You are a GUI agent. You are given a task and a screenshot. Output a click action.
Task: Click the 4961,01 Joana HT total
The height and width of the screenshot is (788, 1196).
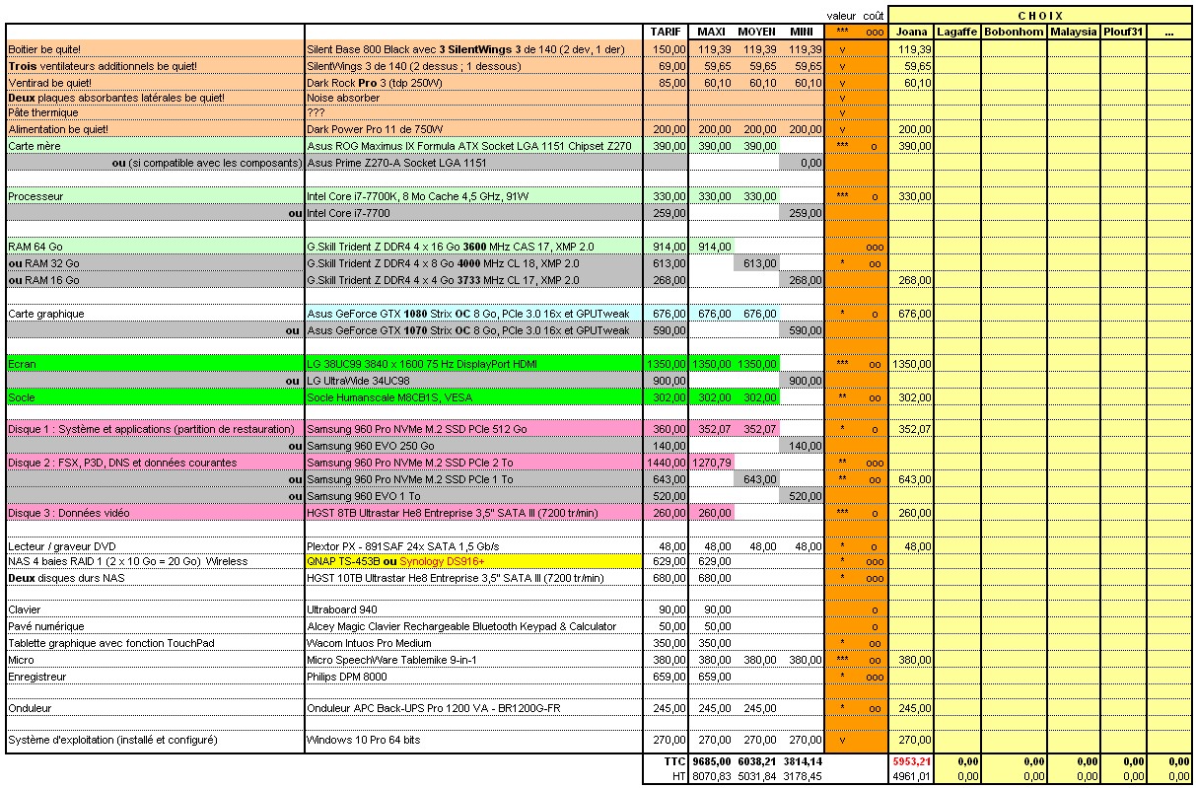[912, 776]
